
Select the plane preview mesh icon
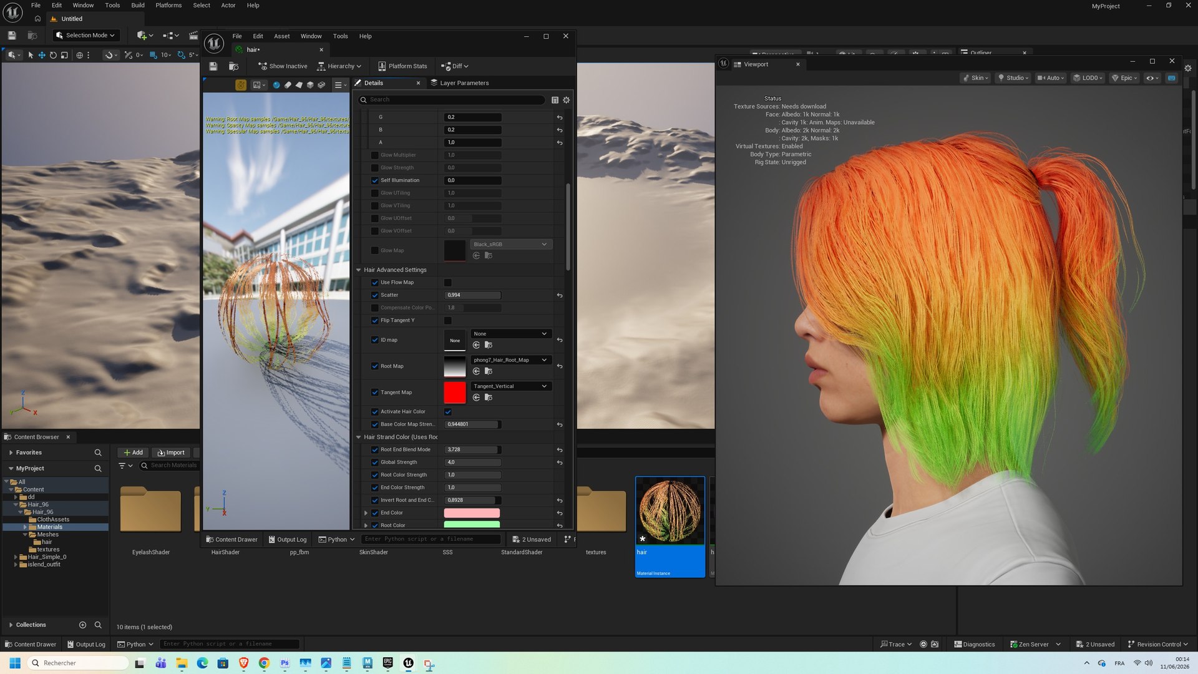tap(299, 85)
